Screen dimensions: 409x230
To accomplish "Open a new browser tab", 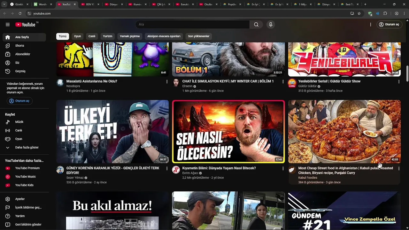I will point(365,4).
